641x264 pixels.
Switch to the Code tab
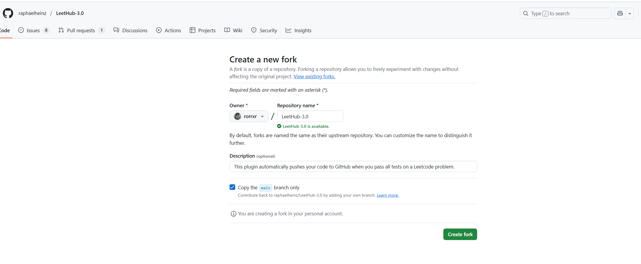click(5, 30)
